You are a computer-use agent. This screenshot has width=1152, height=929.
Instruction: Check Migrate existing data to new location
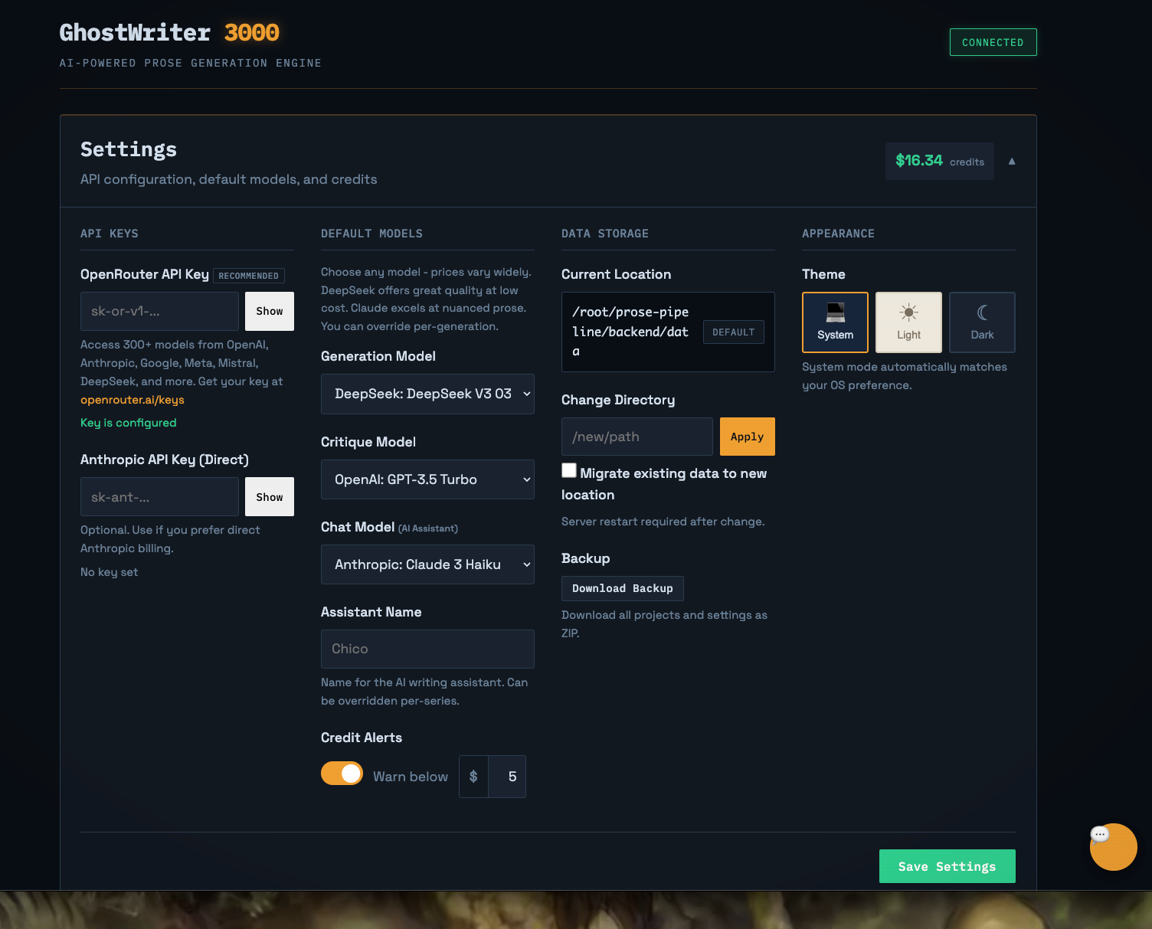tap(569, 469)
